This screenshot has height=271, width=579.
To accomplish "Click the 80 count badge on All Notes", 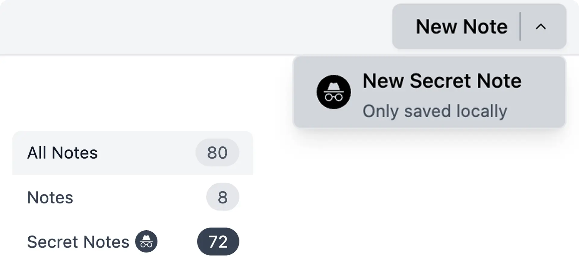I will coord(217,153).
